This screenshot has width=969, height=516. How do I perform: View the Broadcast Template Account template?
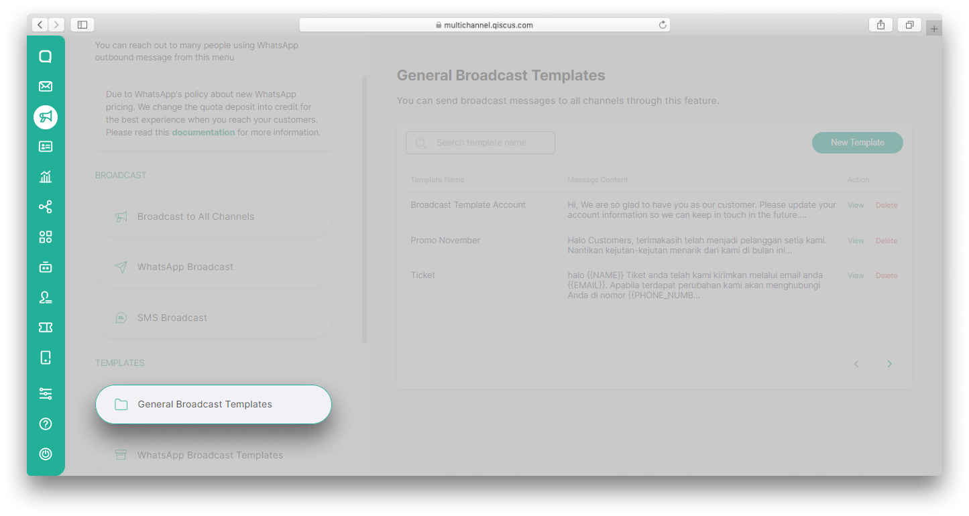point(856,205)
